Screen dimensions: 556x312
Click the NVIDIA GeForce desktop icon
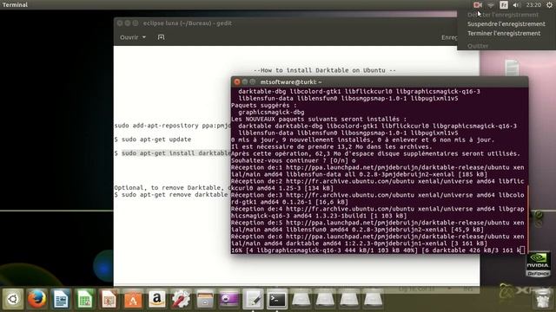pyautogui.click(x=538, y=263)
